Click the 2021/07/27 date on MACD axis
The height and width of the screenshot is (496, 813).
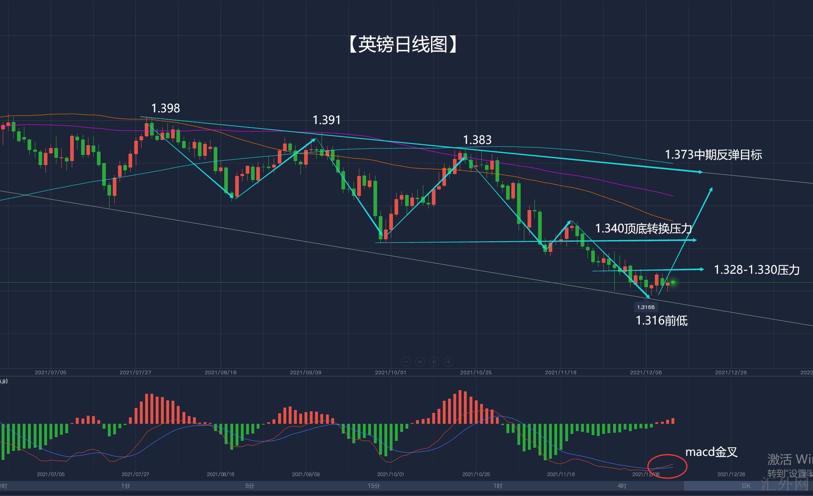[135, 474]
